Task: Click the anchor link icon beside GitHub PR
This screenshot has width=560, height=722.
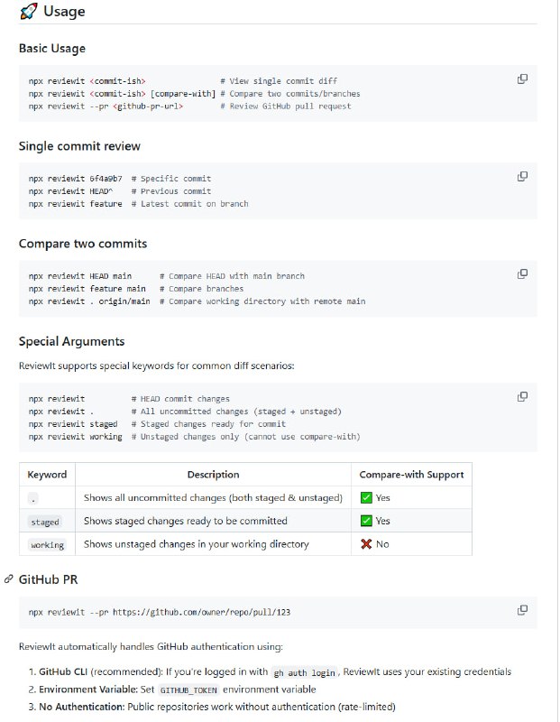Action: click(x=8, y=579)
